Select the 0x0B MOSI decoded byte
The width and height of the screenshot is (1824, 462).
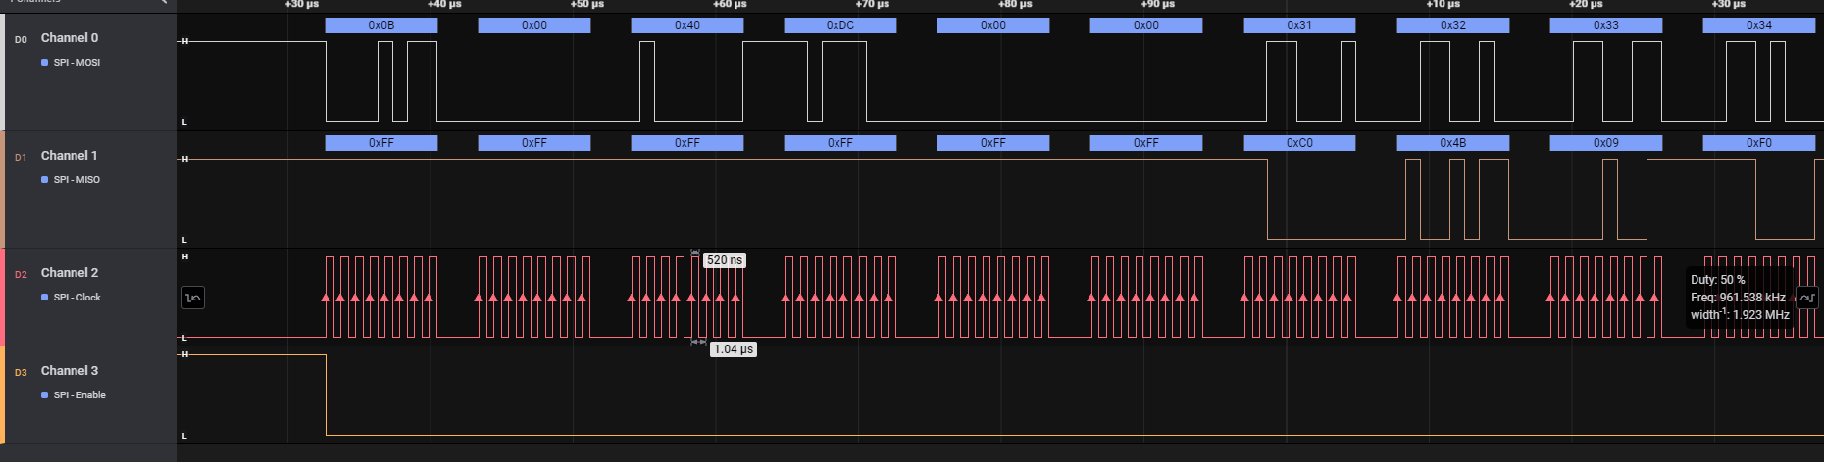(x=381, y=25)
